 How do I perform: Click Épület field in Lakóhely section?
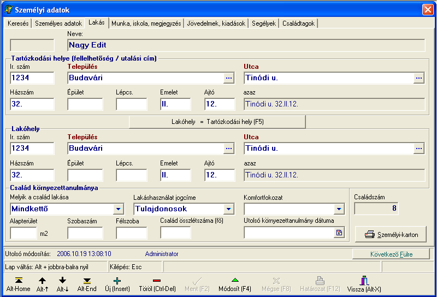coord(85,175)
